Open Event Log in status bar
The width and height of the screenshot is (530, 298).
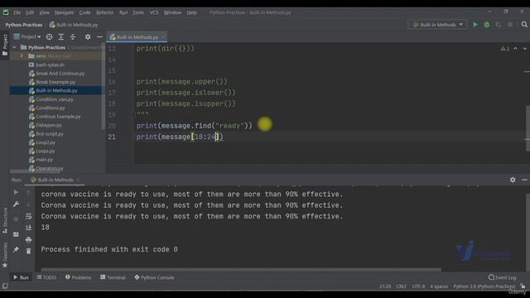tap(503, 277)
